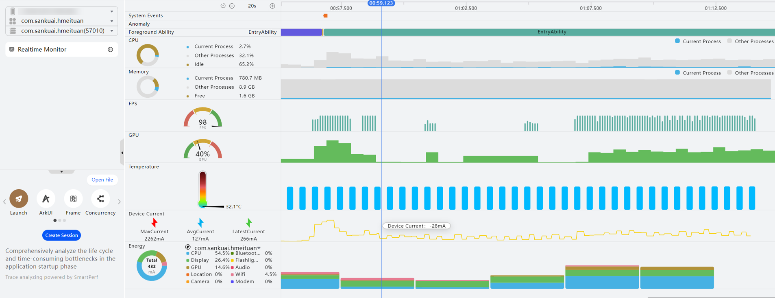The height and width of the screenshot is (298, 775).
Task: Click the orange System Events marker
Action: (x=325, y=16)
